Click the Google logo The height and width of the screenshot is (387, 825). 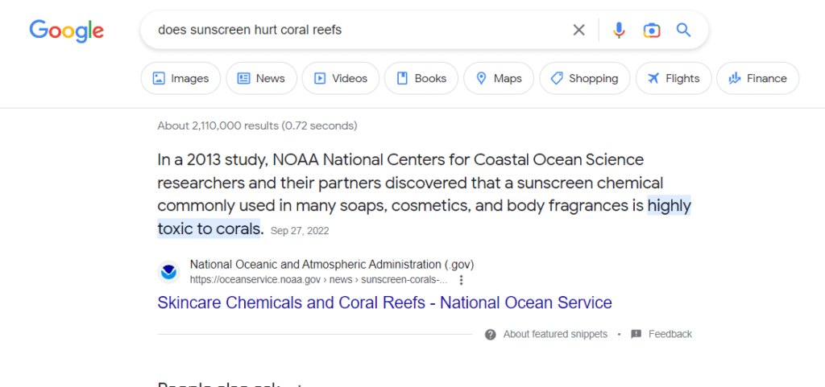pos(66,31)
